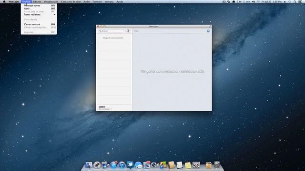Image resolution: width=305 pixels, height=171 pixels.
Task: Click the magnifier icon in the Buscar field
Action: coord(101,31)
